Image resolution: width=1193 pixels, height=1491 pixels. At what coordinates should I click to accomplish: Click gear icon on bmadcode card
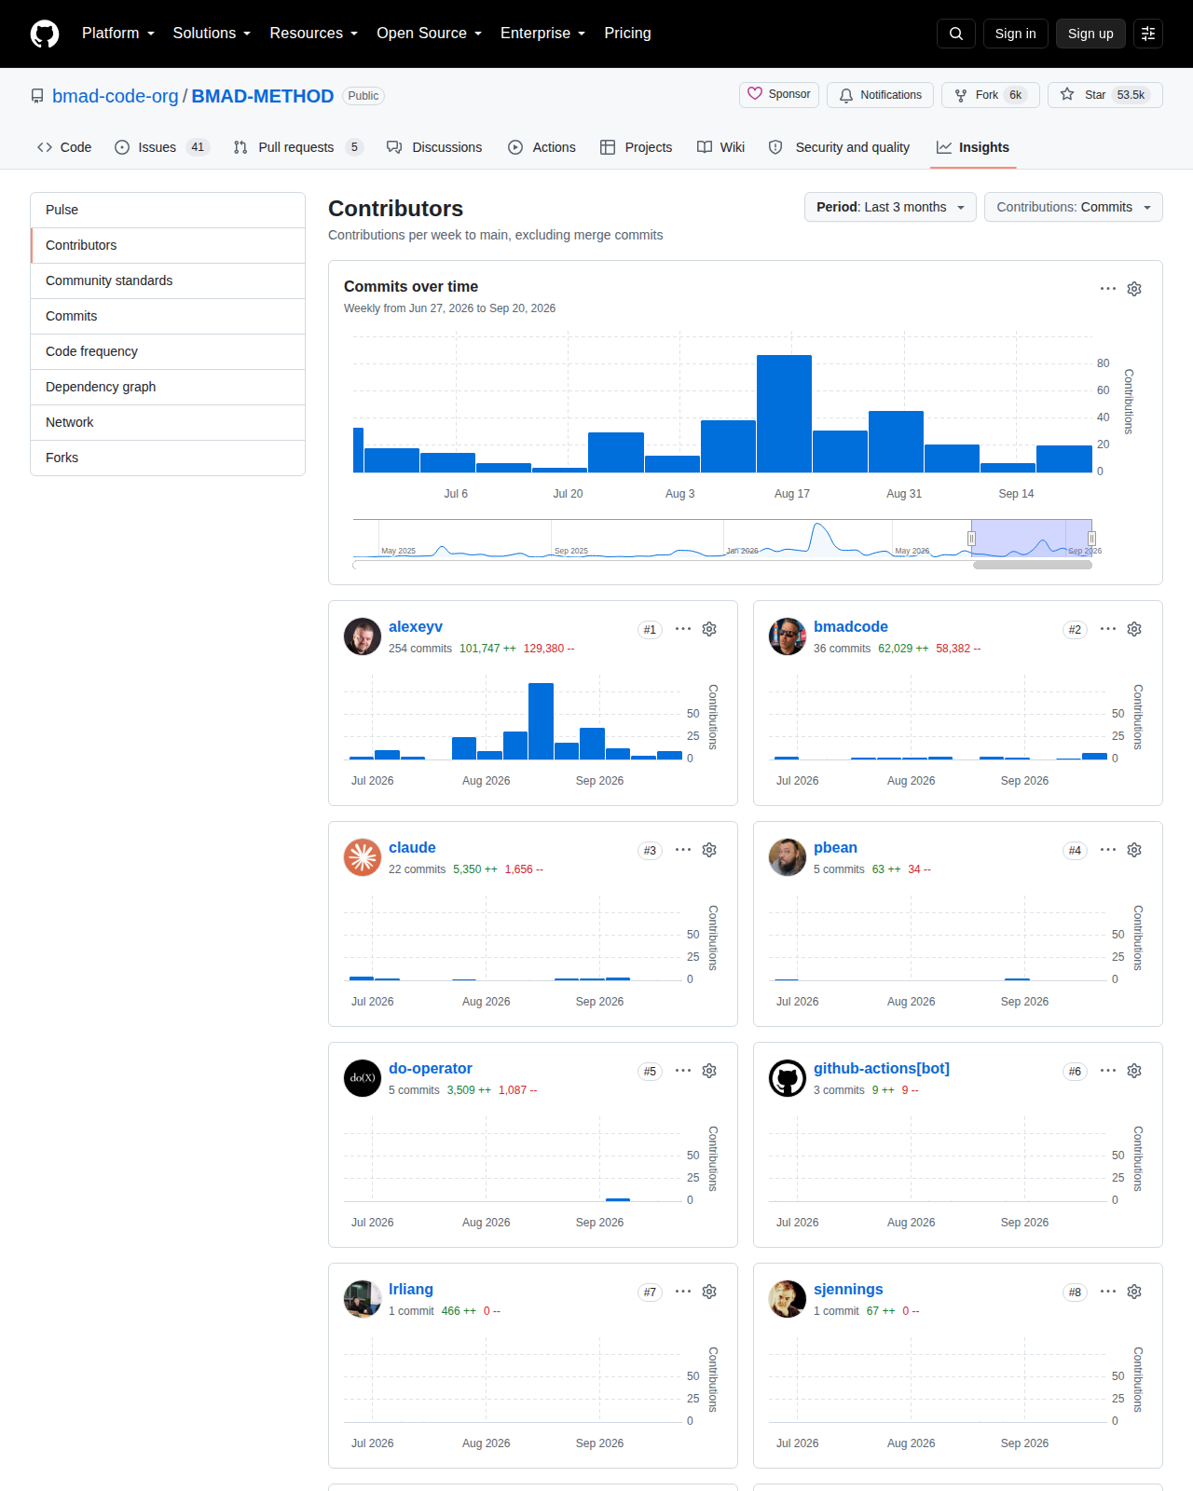tap(1134, 629)
